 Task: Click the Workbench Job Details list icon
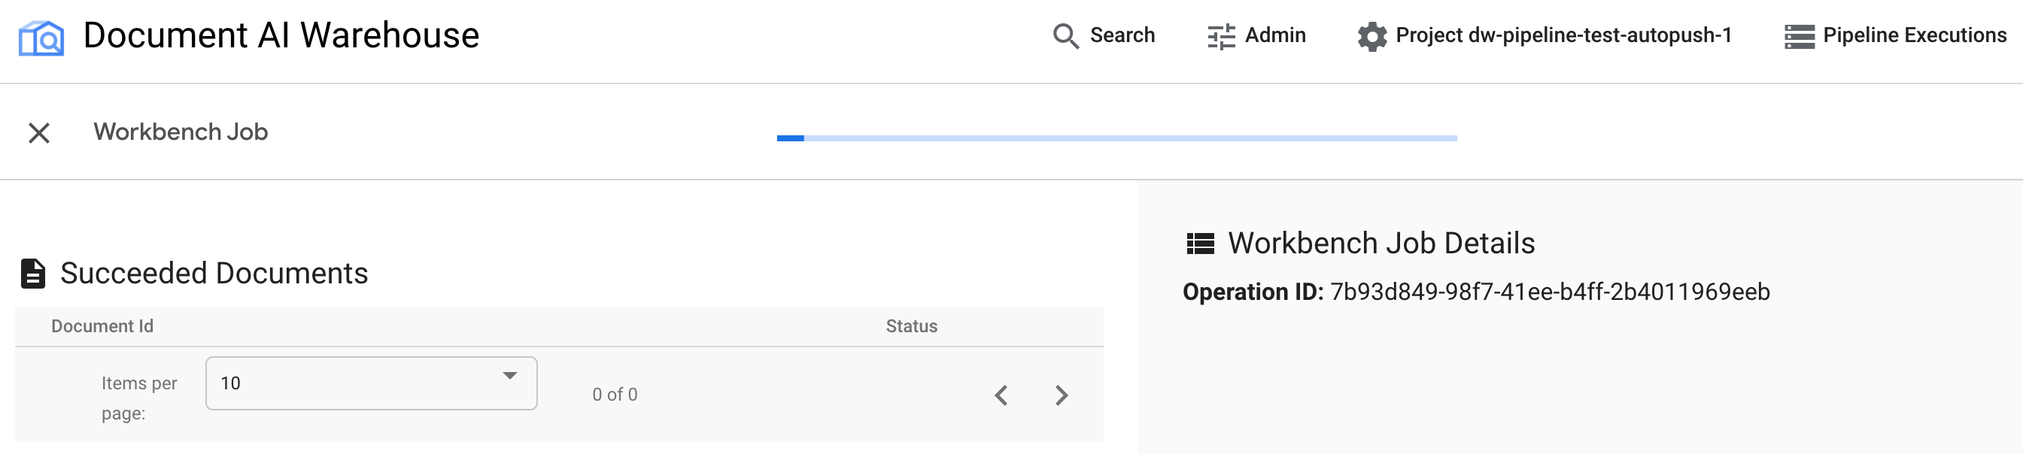click(x=1200, y=244)
